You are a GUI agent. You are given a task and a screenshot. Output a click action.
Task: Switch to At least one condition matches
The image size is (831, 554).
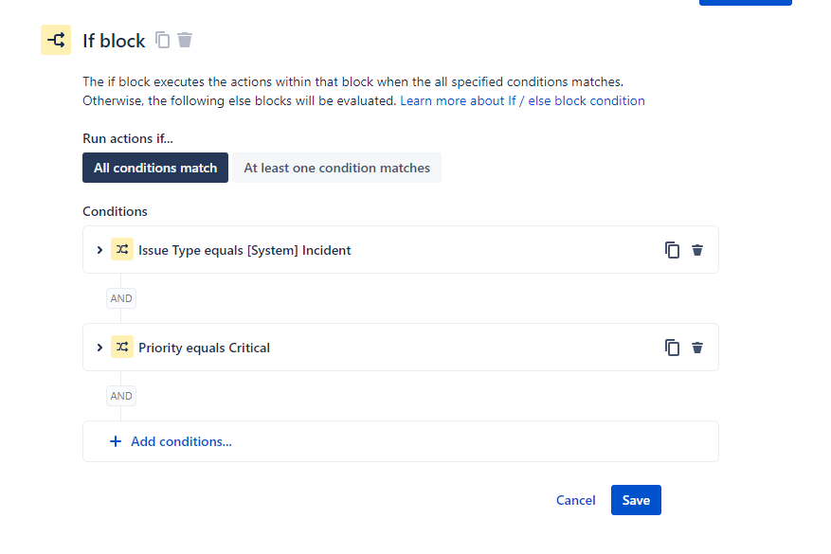point(336,168)
